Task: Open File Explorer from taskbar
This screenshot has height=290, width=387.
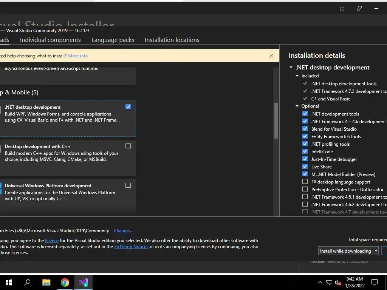Action: (x=46, y=282)
